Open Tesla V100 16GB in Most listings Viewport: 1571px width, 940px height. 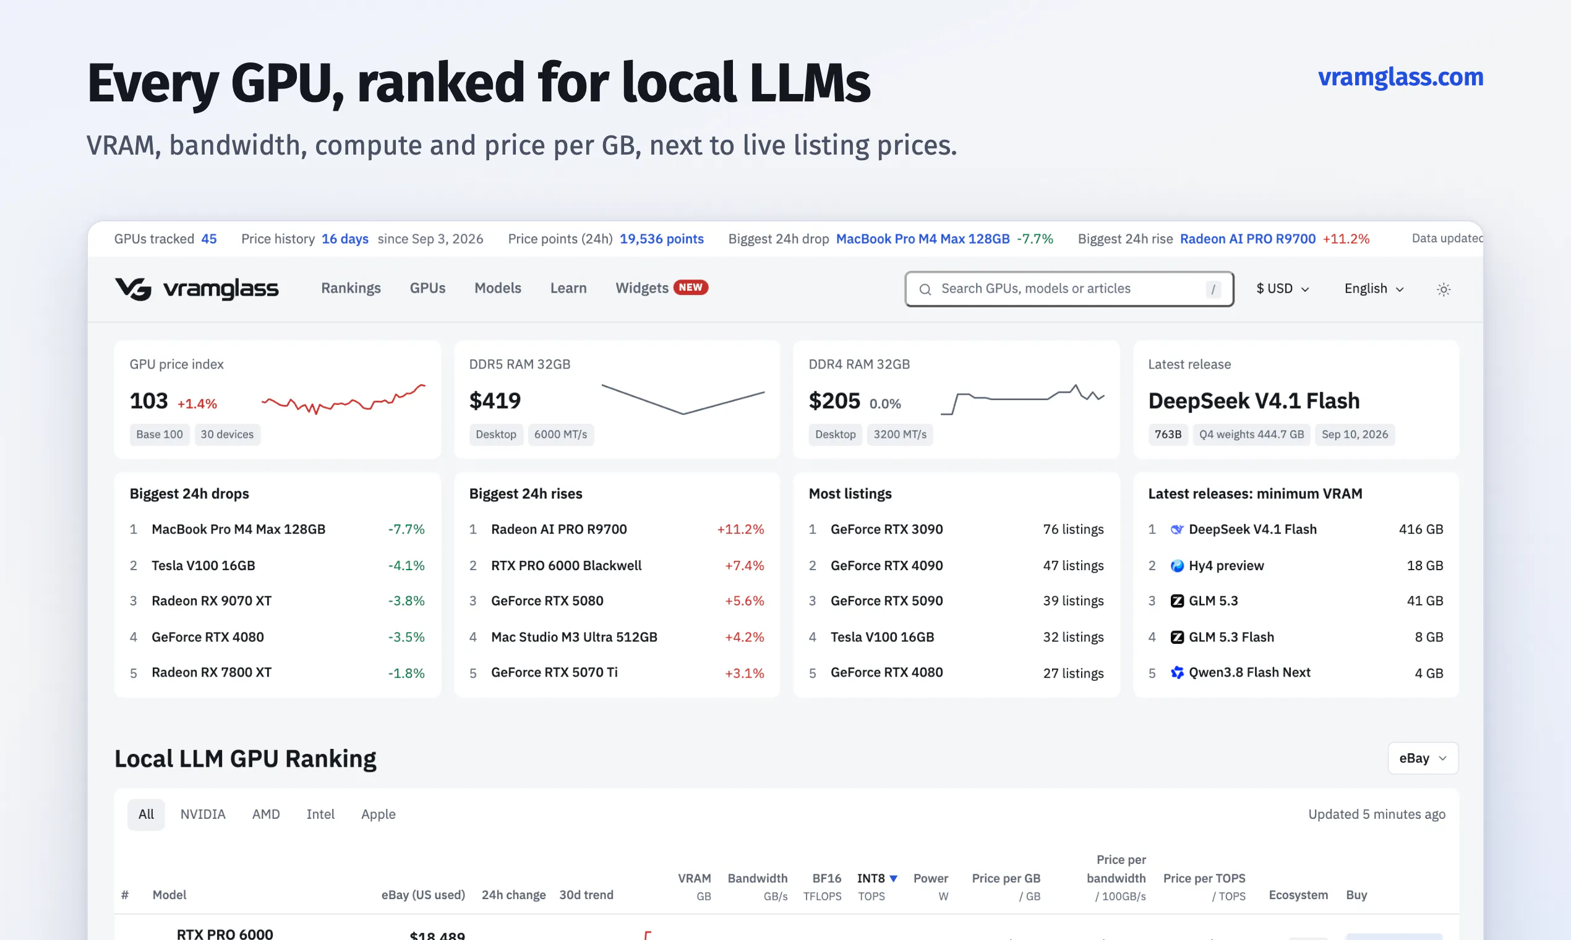883,637
